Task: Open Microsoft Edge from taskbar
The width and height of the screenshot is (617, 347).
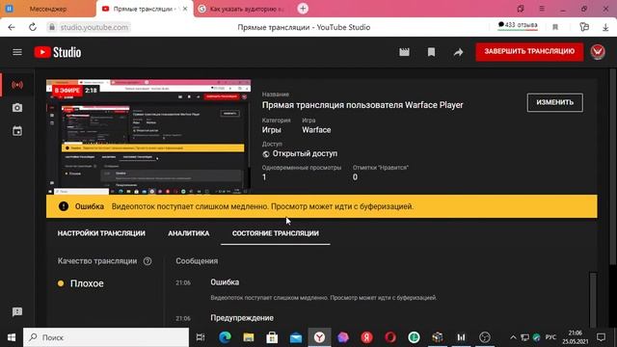Action: 225,337
